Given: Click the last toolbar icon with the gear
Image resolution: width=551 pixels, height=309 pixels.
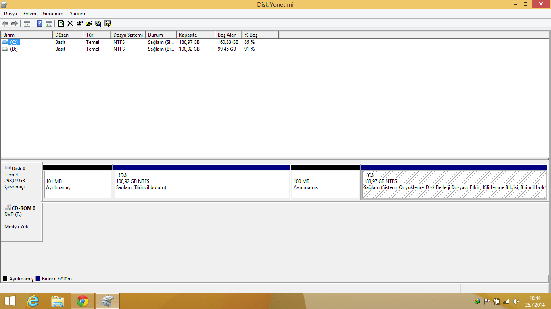Looking at the screenshot, I should [108, 24].
